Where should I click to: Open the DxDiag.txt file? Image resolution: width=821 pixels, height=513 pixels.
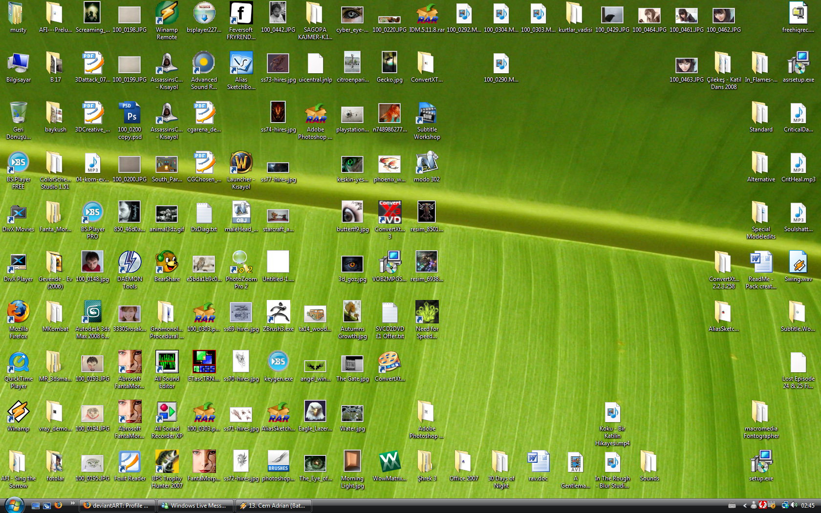point(204,216)
